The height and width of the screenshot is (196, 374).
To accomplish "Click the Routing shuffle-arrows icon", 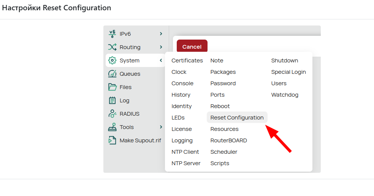I will pos(112,47).
